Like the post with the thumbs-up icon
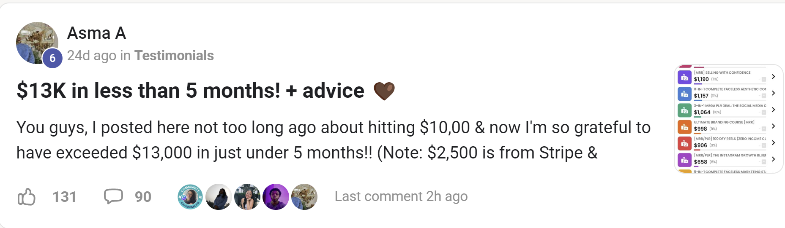785x228 pixels. pos(27,197)
